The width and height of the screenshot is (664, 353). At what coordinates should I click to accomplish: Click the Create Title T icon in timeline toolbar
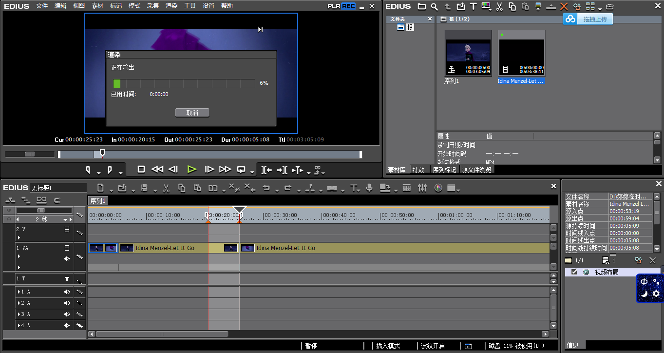coord(354,188)
